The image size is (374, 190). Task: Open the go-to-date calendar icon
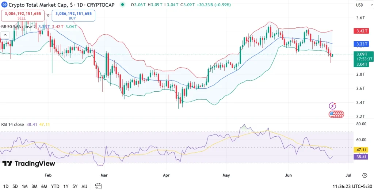[98, 186]
